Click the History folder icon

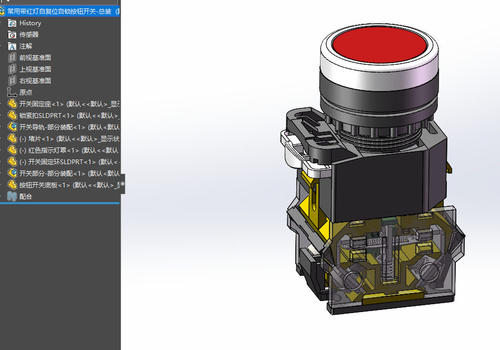point(12,23)
